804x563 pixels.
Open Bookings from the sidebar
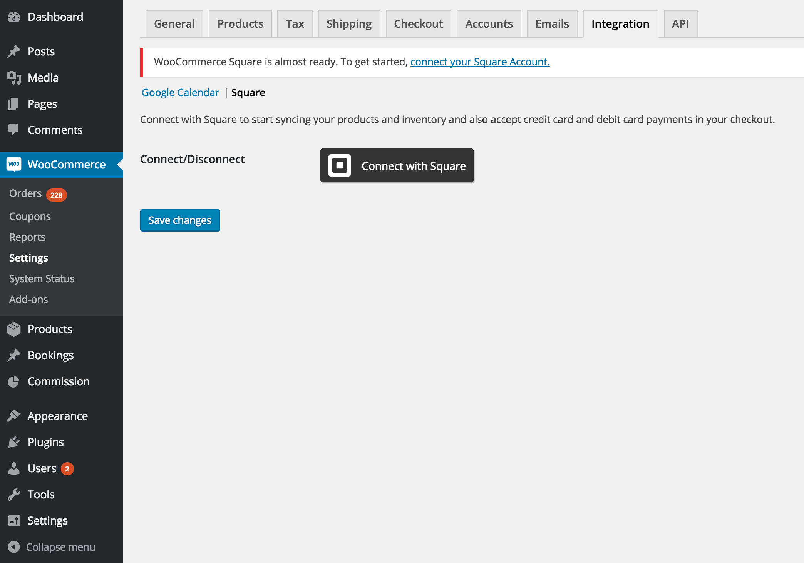(x=50, y=355)
